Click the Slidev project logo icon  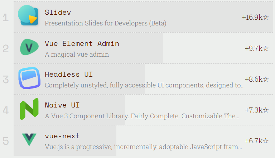(29, 16)
